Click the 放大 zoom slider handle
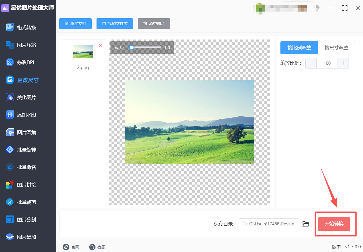The width and height of the screenshot is (363, 252). pyautogui.click(x=131, y=48)
